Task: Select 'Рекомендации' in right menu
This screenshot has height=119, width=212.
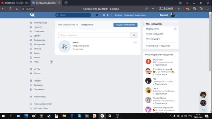Action: pyautogui.click(x=153, y=39)
